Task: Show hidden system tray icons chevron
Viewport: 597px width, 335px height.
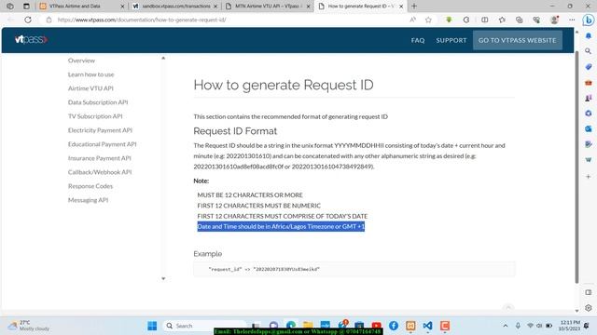Action: point(506,326)
